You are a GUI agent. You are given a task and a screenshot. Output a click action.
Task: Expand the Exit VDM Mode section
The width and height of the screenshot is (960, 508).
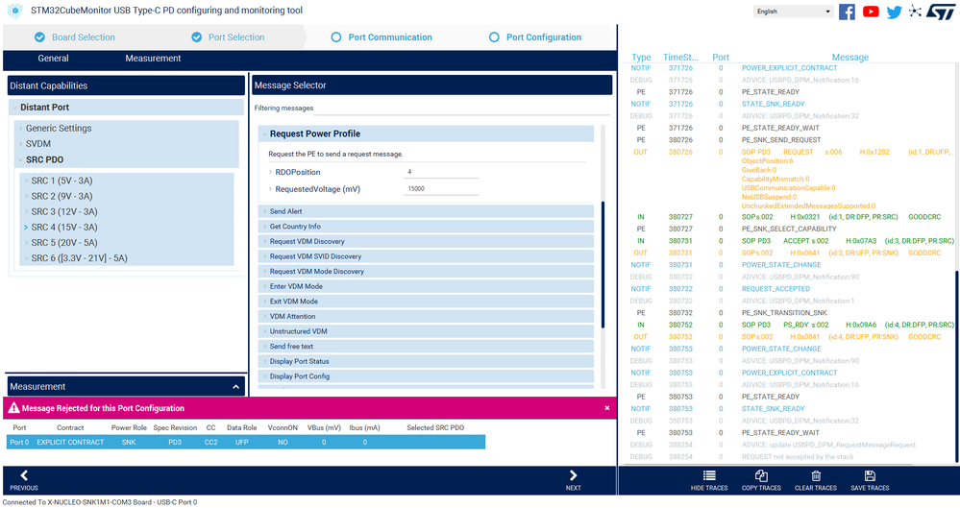[x=426, y=302]
